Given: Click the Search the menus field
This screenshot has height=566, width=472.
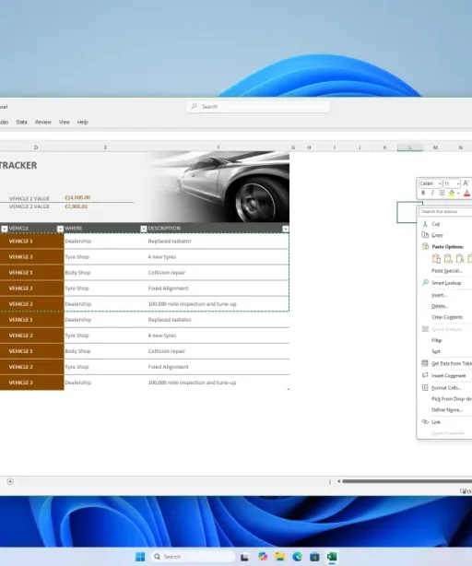Looking at the screenshot, I should (x=445, y=211).
